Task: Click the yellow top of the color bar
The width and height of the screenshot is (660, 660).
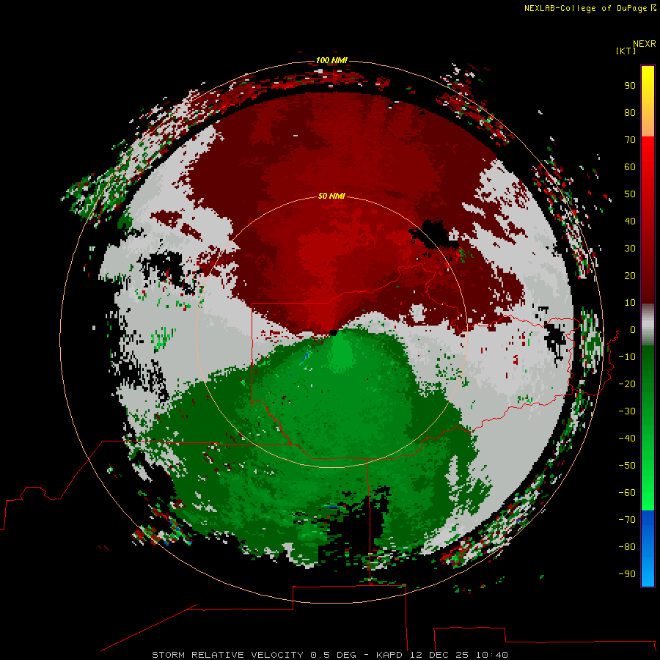Action: [x=648, y=80]
